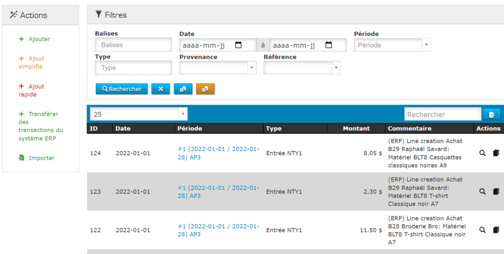The image size is (504, 254).
Task: Click the Ajouter action link
Action: point(35,39)
